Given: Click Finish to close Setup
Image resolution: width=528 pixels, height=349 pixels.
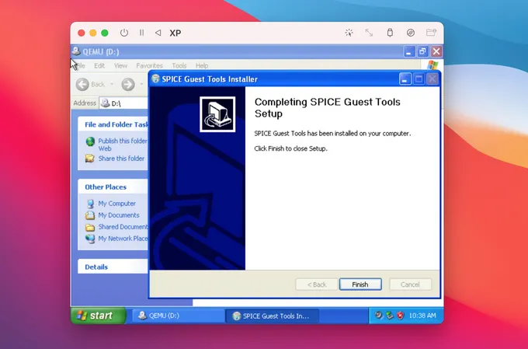Looking at the screenshot, I should [360, 284].
